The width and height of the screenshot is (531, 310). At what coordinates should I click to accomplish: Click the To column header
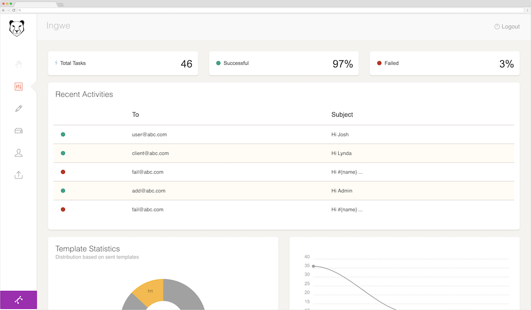pyautogui.click(x=135, y=114)
